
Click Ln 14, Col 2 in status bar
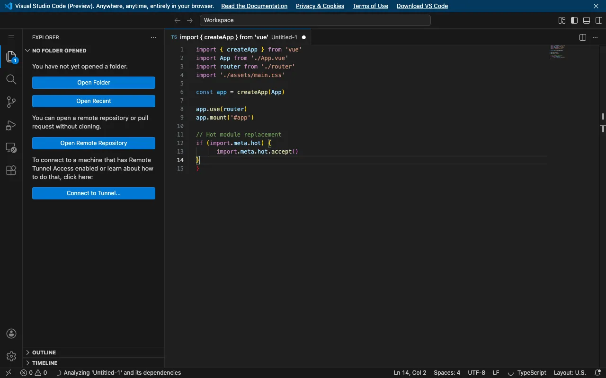(410, 373)
